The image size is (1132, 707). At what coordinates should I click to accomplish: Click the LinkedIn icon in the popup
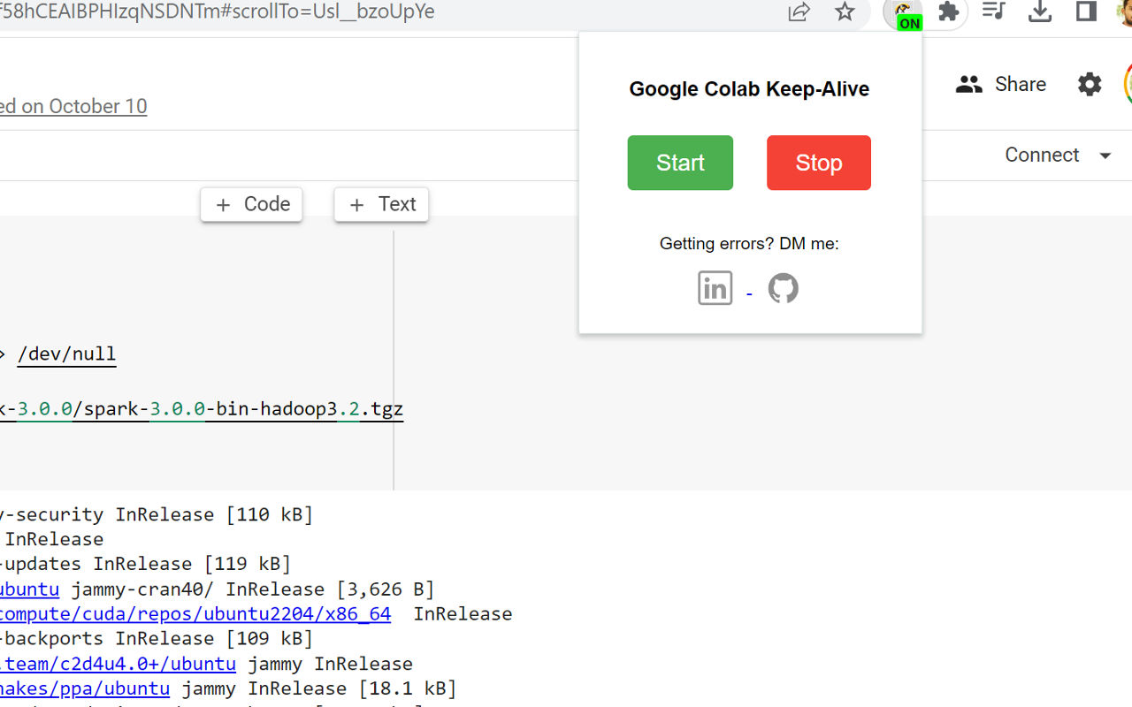715,287
